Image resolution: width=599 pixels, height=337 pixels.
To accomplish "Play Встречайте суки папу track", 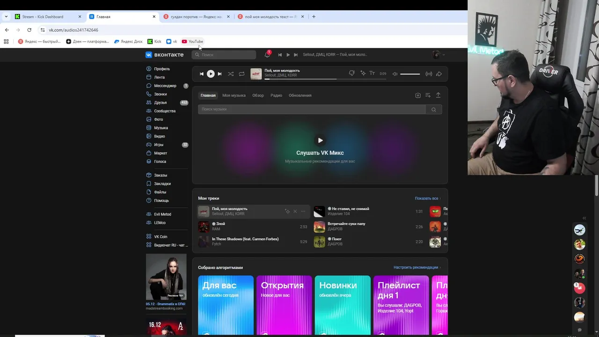I will coord(319,227).
